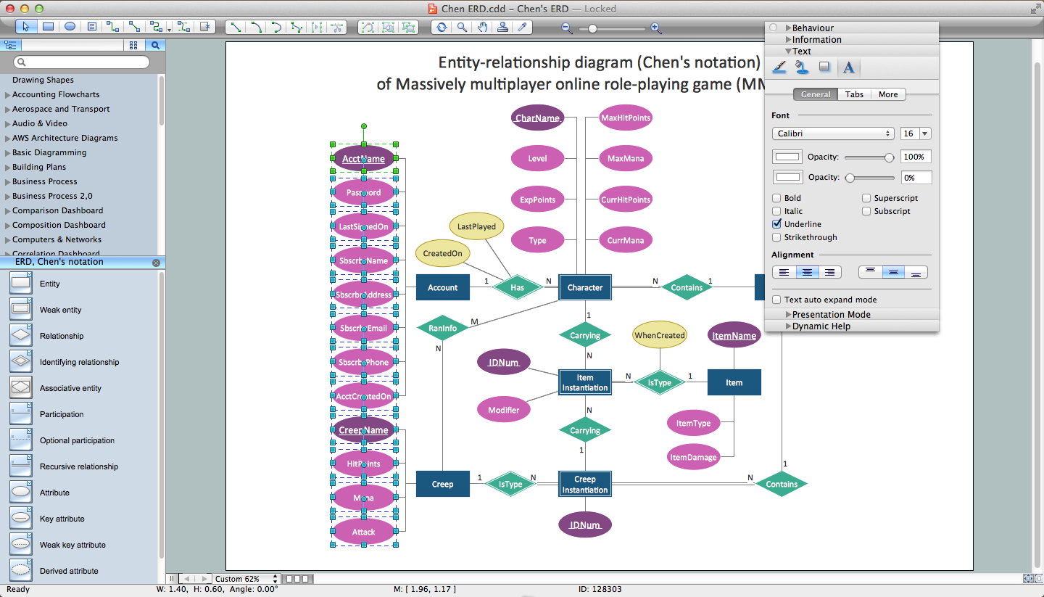Screen dimensions: 1044x597
Task: Click the paint bucket fill icon
Action: pyautogui.click(x=801, y=67)
